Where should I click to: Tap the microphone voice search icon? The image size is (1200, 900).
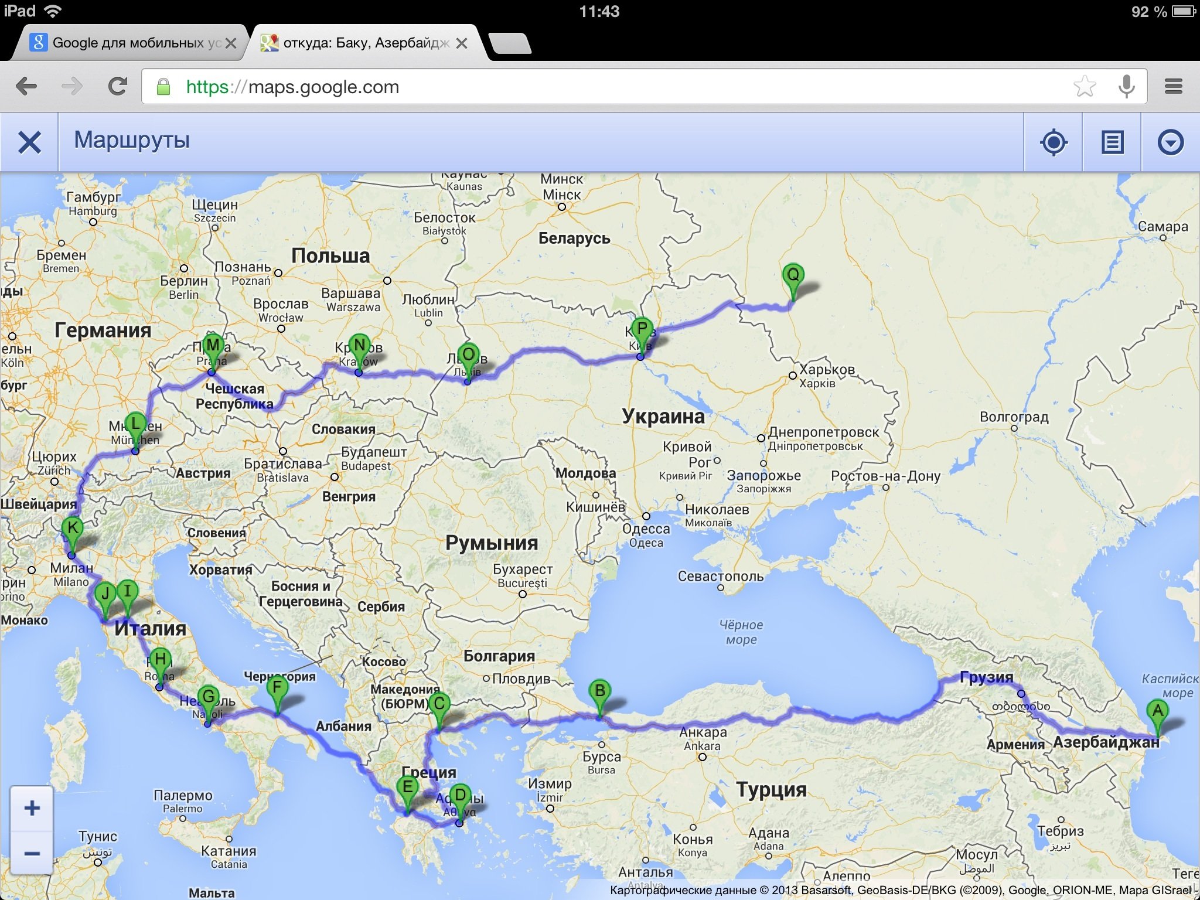pyautogui.click(x=1126, y=87)
